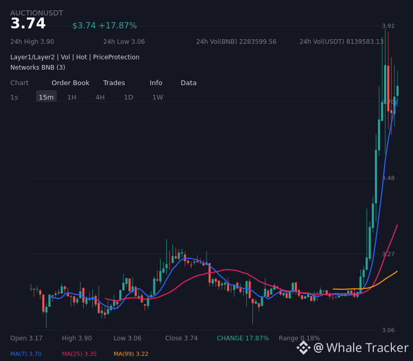Click the 3.27 price axis label
The height and width of the screenshot is (361, 413).
388,254
